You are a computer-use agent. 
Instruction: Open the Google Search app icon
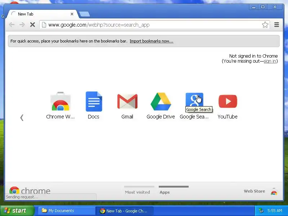(194, 102)
